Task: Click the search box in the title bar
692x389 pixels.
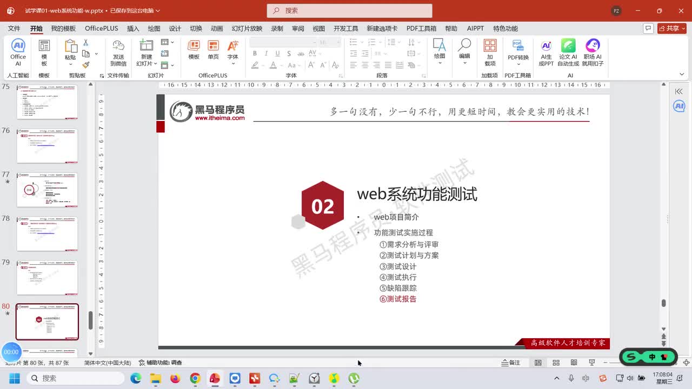Action: pos(349,11)
